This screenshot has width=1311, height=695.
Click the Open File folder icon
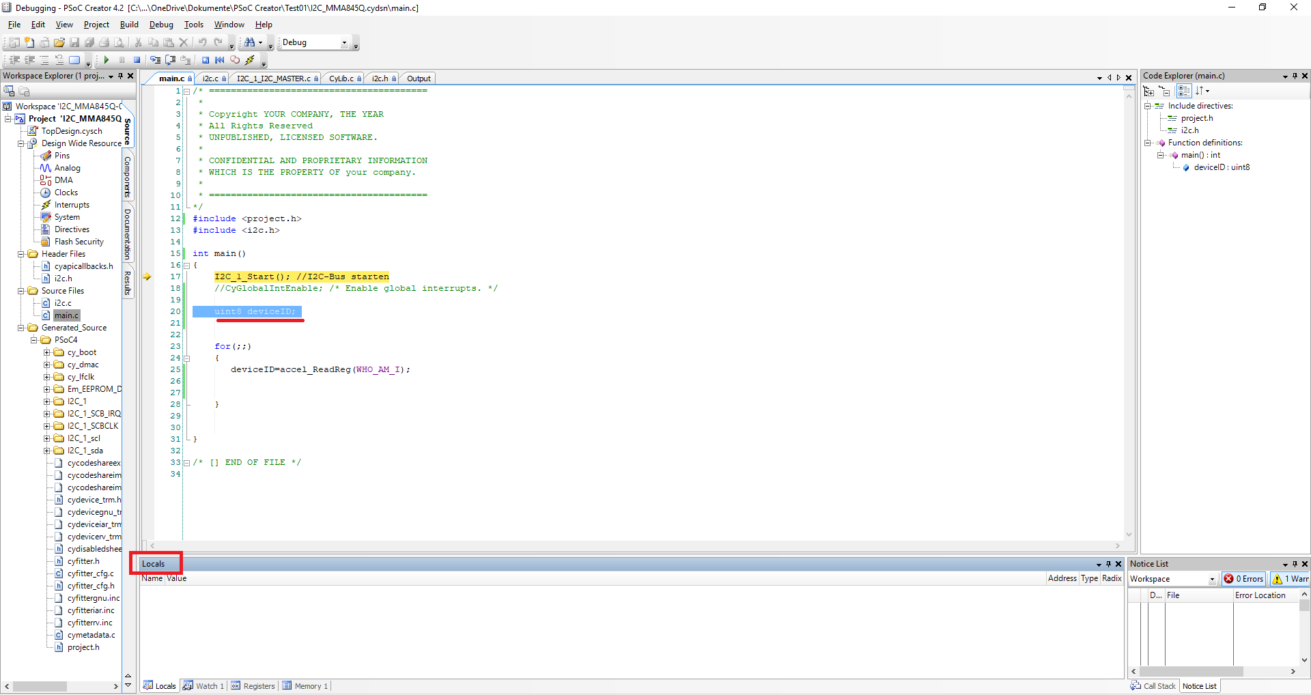click(x=59, y=42)
